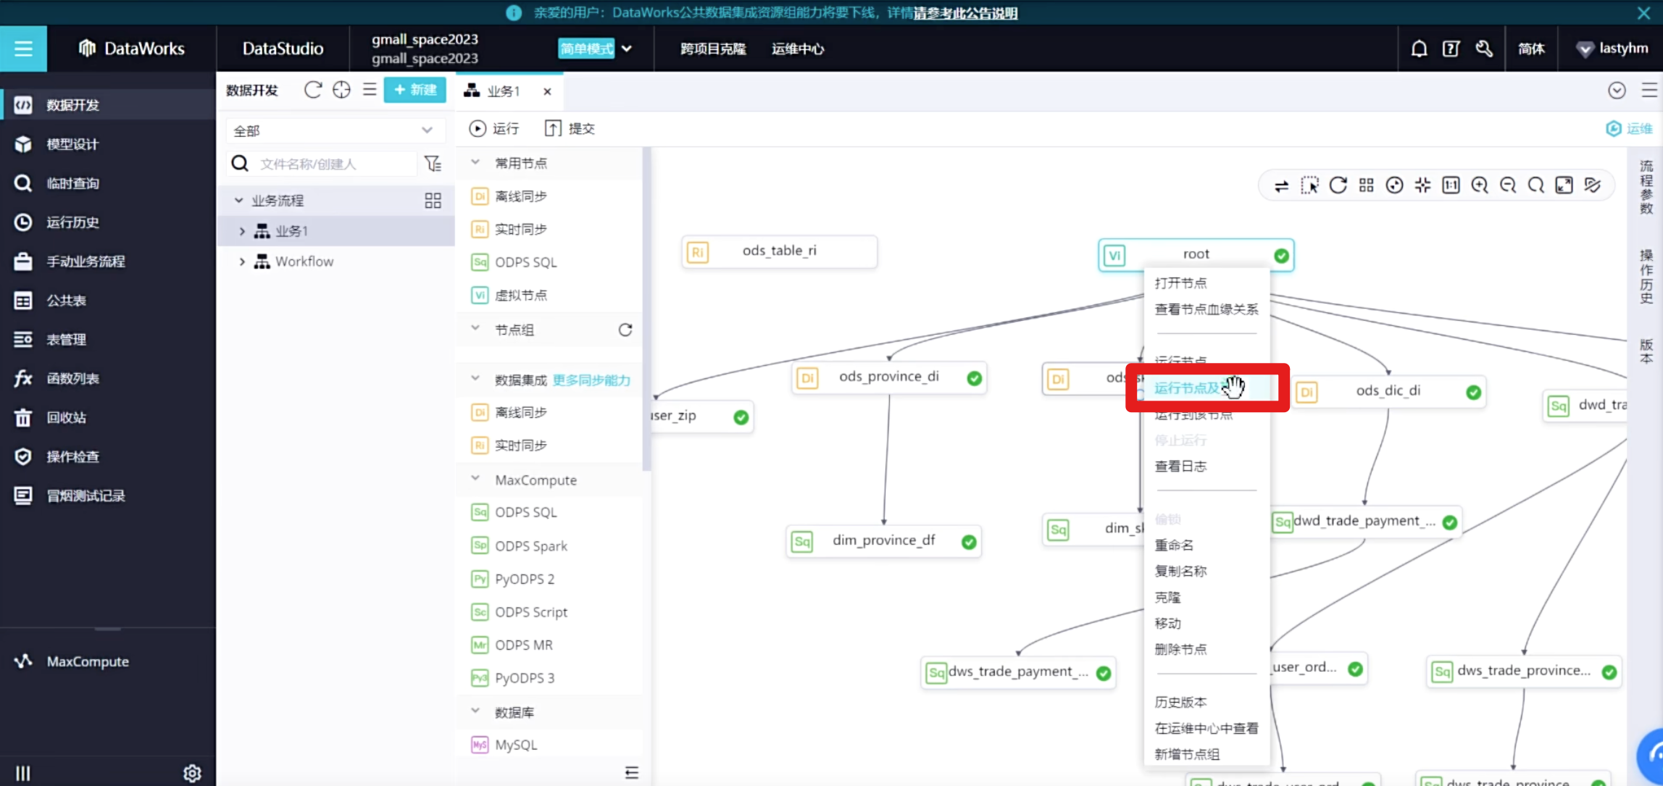Screen dimensions: 1663x786
Task: Open 冒烟测试记录 in left sidebar
Action: coord(86,496)
